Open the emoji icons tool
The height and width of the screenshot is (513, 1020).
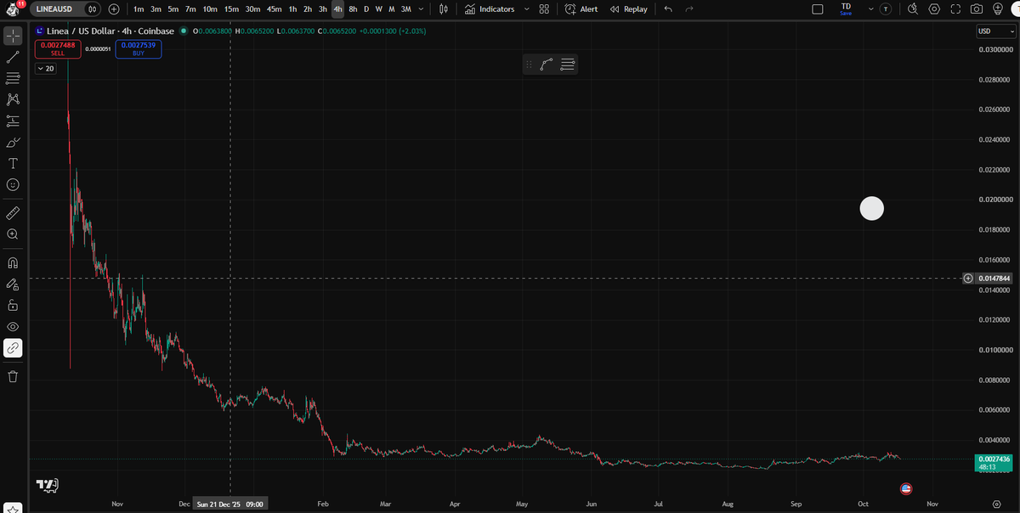(x=13, y=184)
